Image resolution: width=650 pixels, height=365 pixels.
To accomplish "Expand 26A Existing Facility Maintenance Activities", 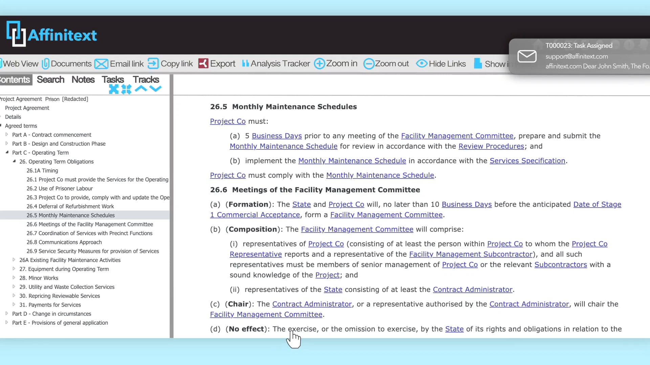I will 14,260.
